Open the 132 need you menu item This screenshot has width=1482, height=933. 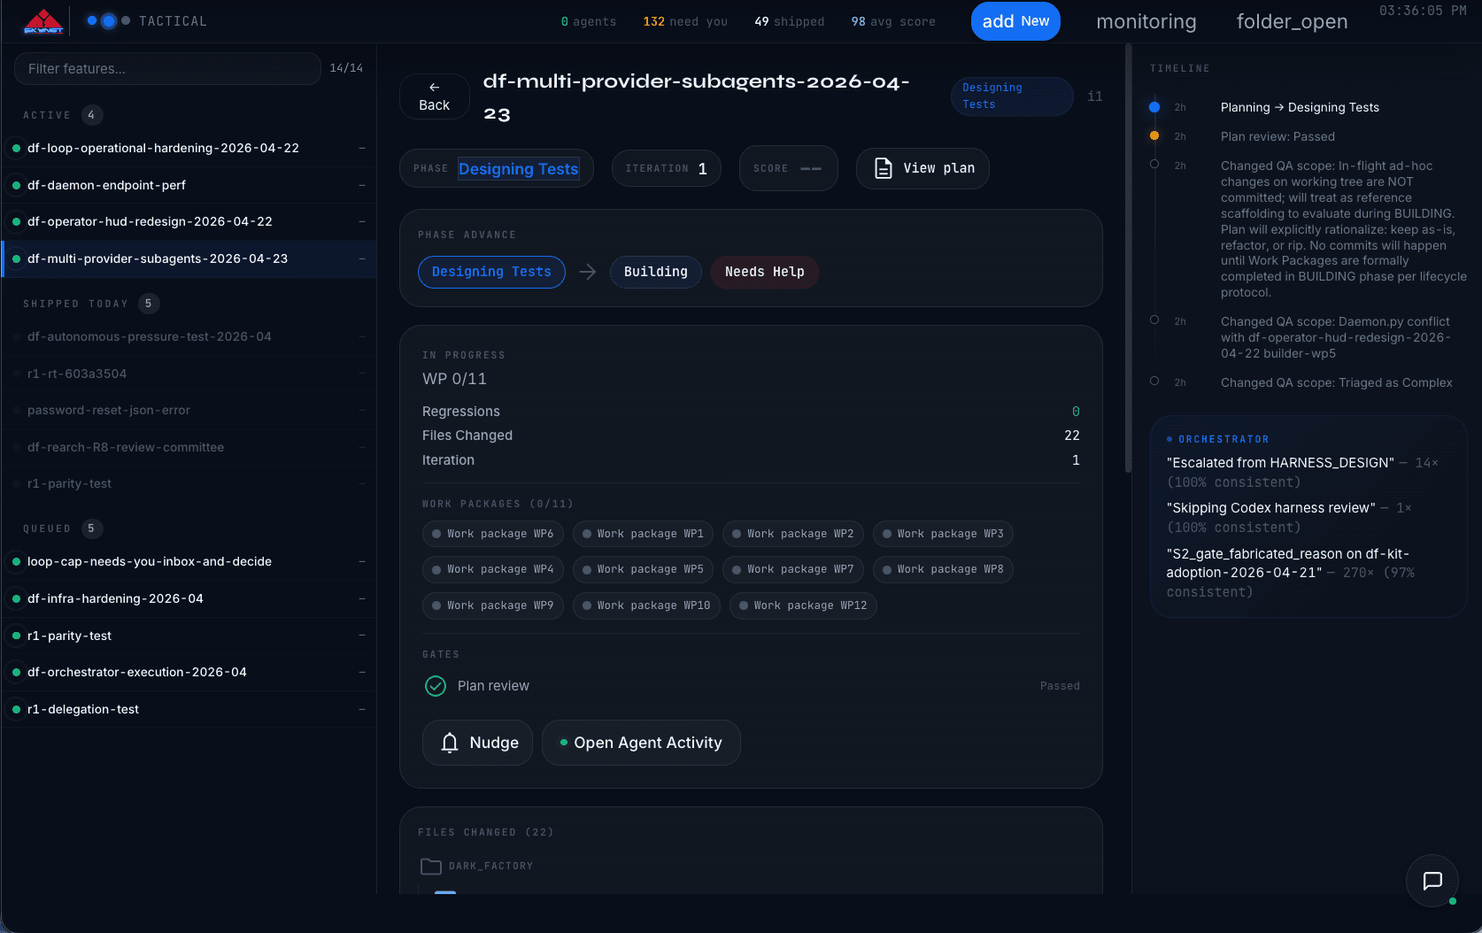point(685,21)
